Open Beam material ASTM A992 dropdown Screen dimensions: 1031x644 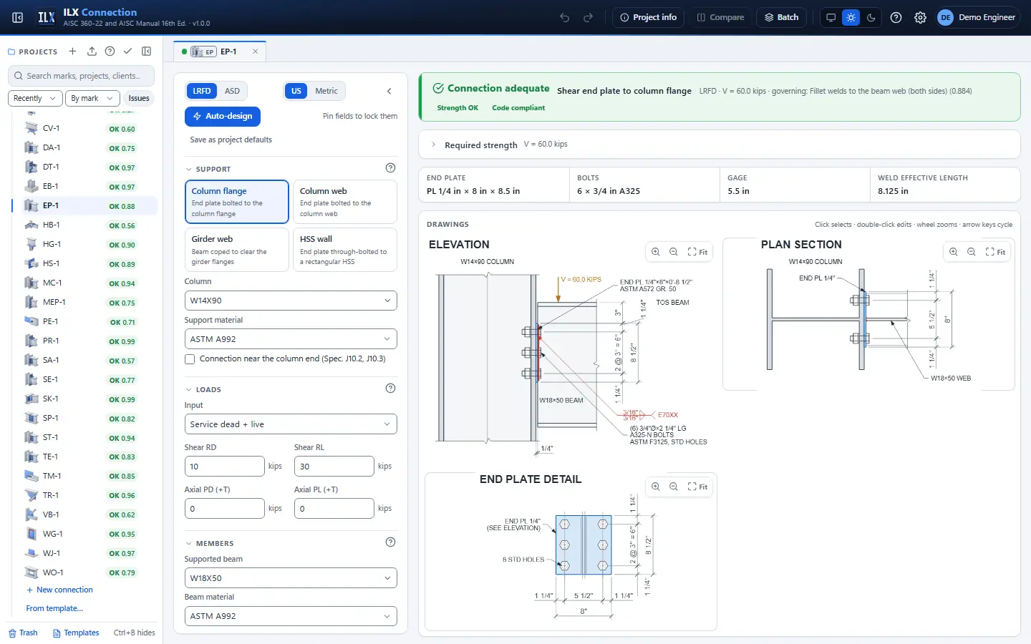pos(291,616)
